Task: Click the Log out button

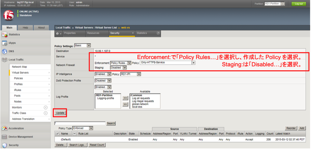Action: pyautogui.click(x=299, y=4)
